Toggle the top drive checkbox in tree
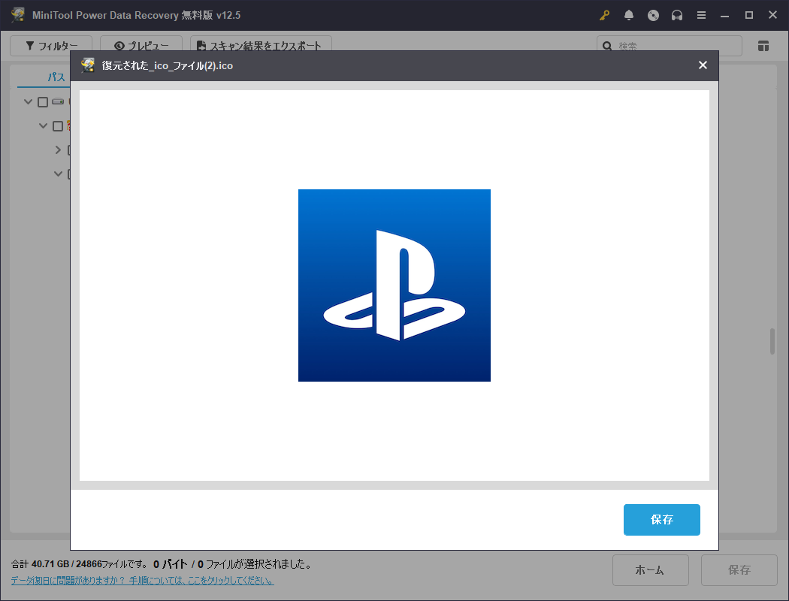This screenshot has height=601, width=789. [43, 102]
